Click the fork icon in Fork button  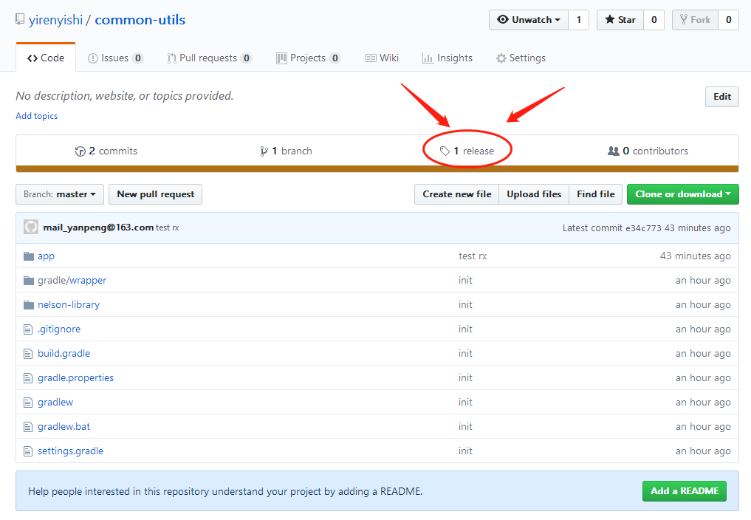point(684,20)
